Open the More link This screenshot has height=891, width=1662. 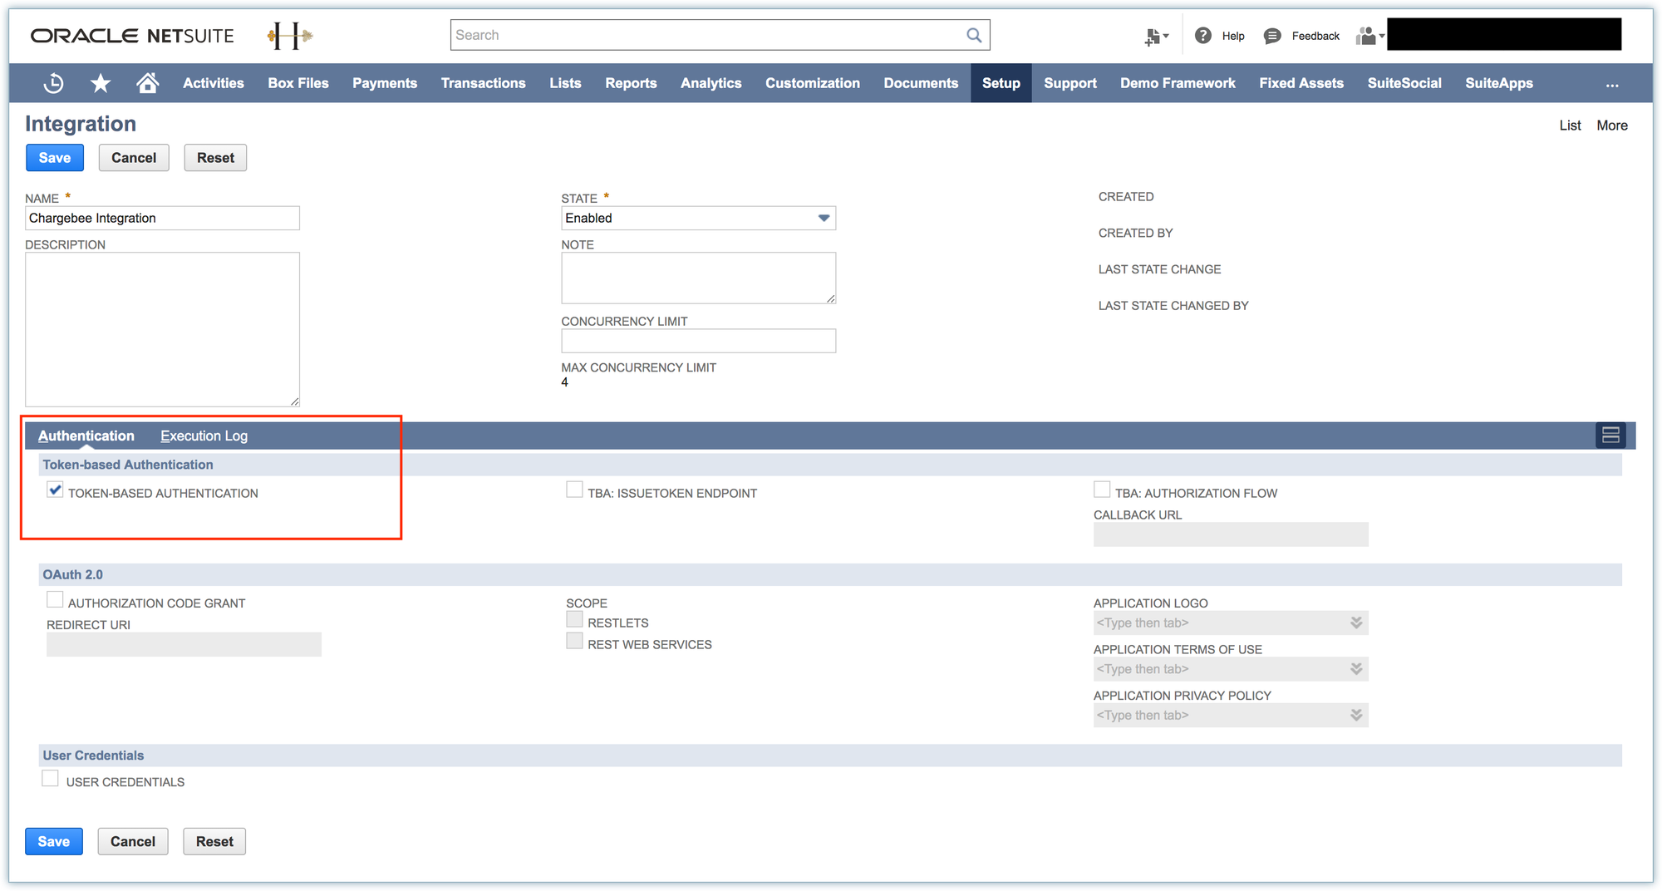click(x=1612, y=126)
